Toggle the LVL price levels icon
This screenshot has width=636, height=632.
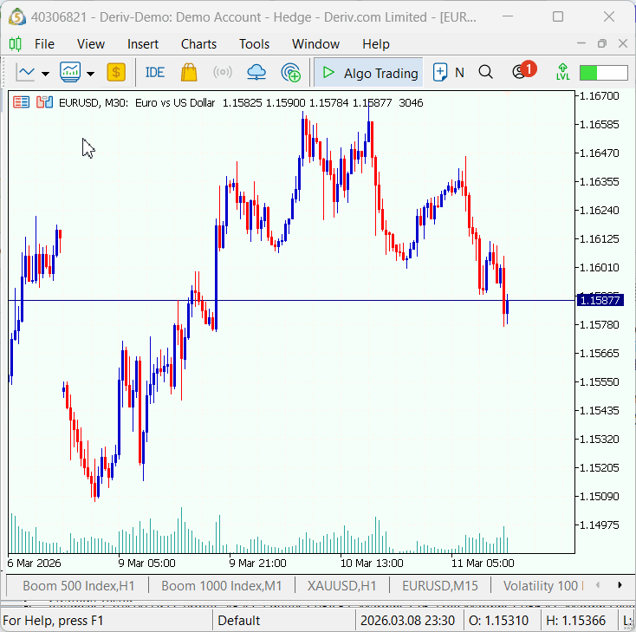click(562, 72)
